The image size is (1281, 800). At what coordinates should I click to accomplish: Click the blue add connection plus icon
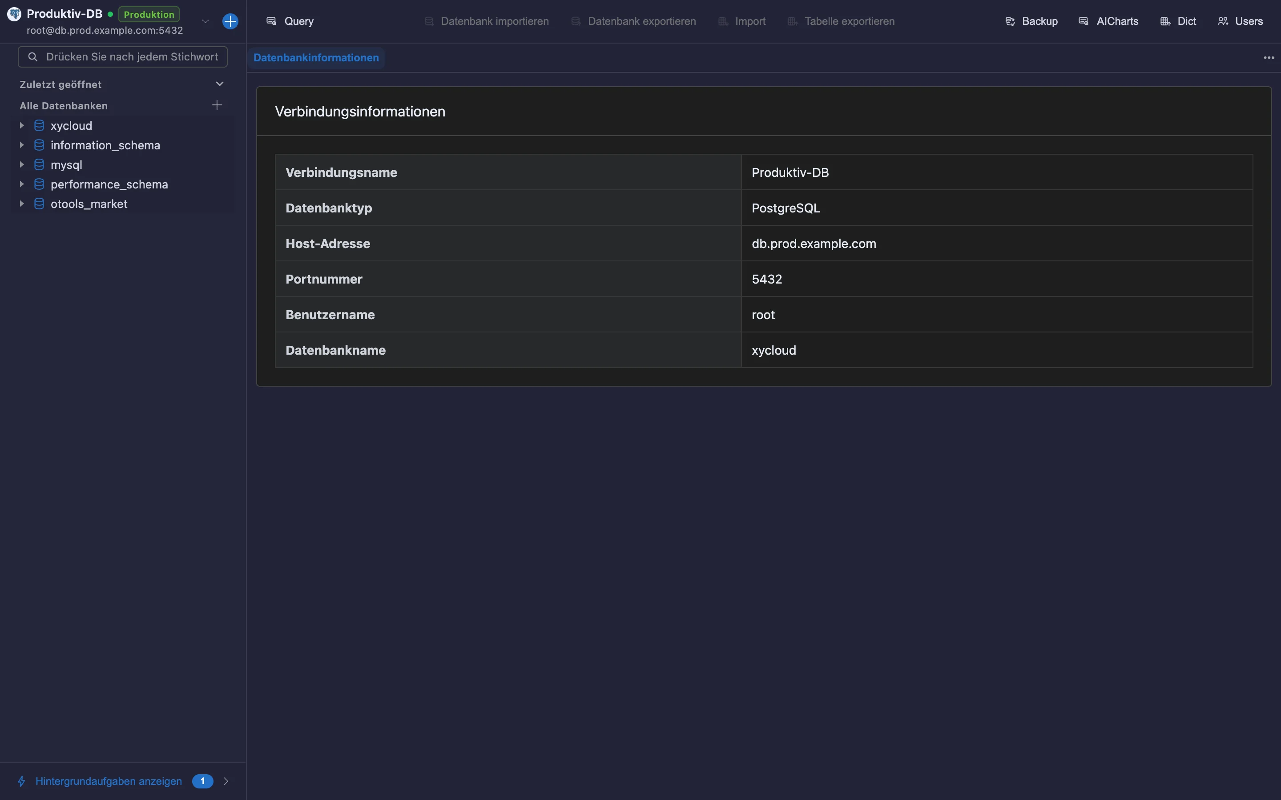coord(230,21)
